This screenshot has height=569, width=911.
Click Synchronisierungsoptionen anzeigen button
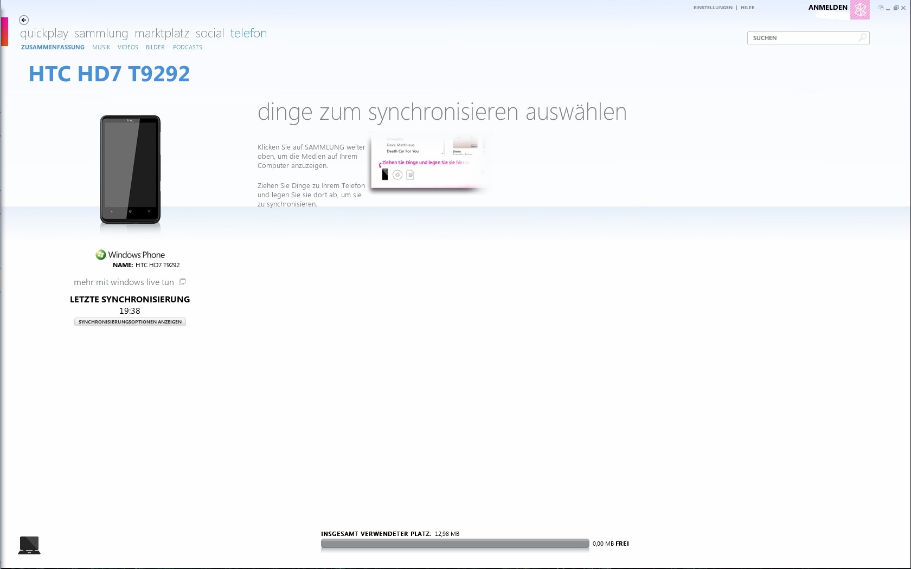coord(130,322)
